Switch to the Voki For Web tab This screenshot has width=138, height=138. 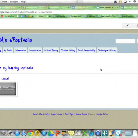(x=34, y=7)
